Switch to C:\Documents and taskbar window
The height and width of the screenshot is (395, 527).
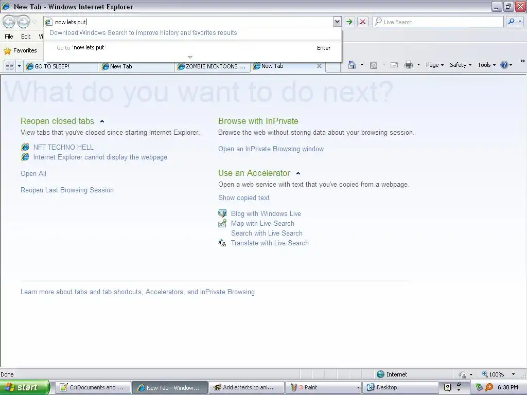[x=93, y=387]
